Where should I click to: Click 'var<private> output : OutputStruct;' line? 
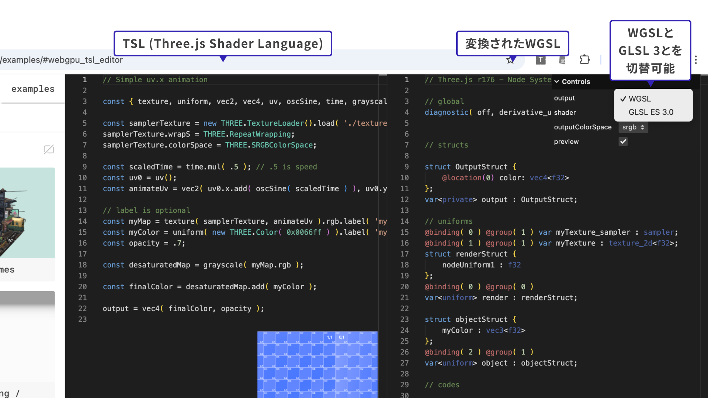[501, 200]
